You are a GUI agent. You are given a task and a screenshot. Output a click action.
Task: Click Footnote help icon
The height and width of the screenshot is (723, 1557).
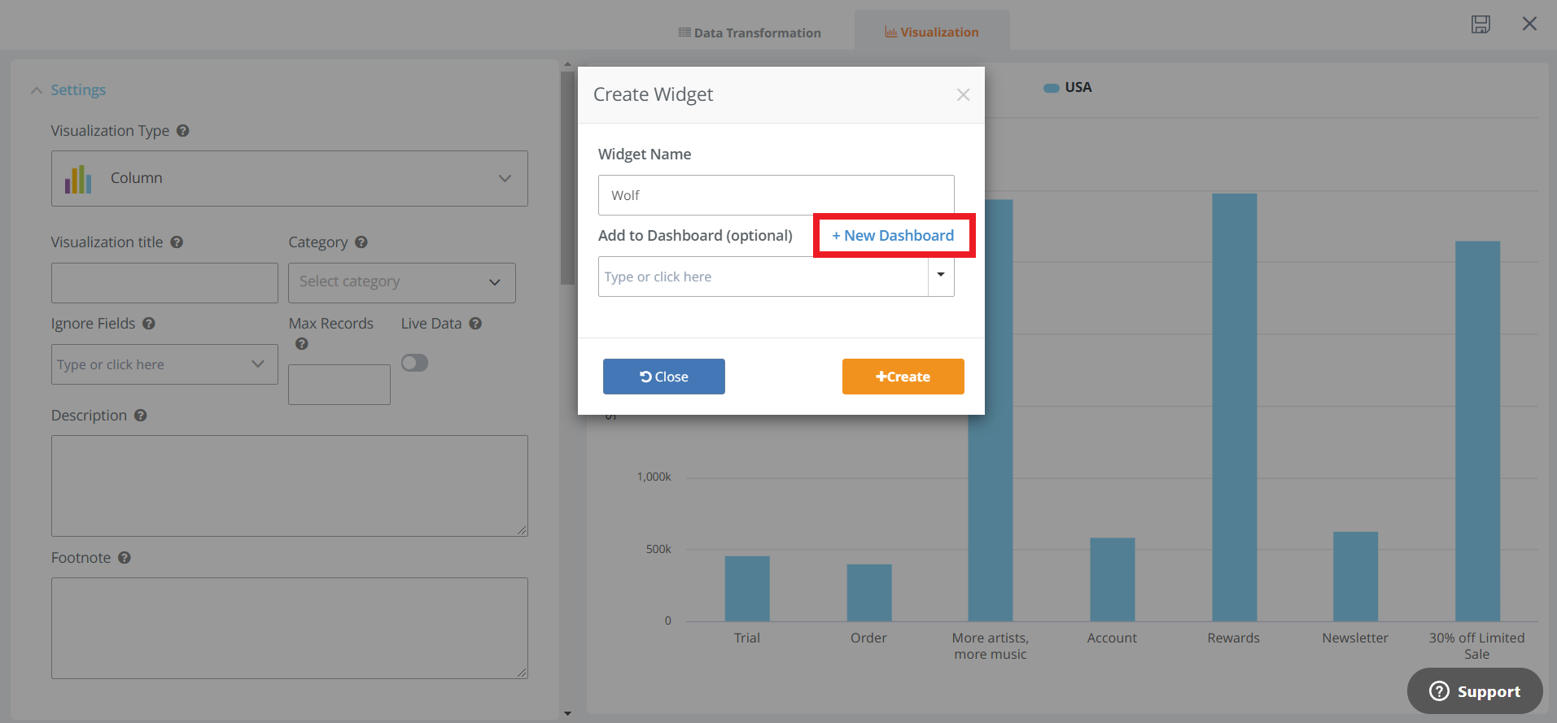tap(125, 558)
